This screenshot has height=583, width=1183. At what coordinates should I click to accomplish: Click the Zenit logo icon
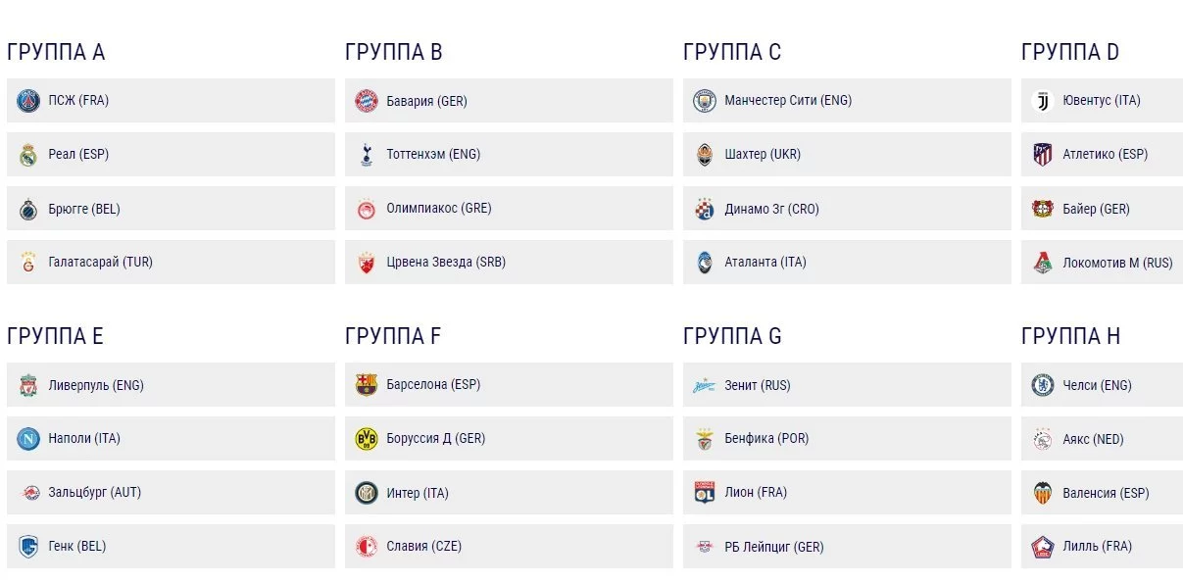(x=705, y=385)
